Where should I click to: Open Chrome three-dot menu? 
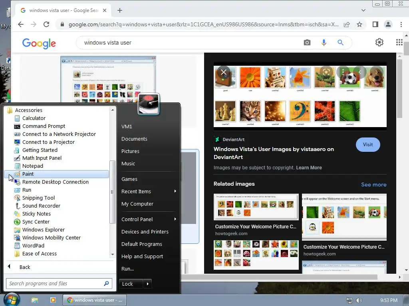click(401, 24)
